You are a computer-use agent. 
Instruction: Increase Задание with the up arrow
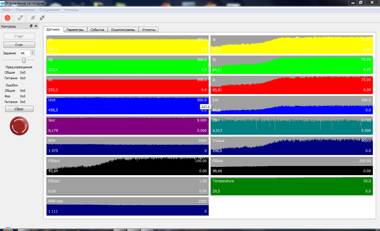point(33,52)
